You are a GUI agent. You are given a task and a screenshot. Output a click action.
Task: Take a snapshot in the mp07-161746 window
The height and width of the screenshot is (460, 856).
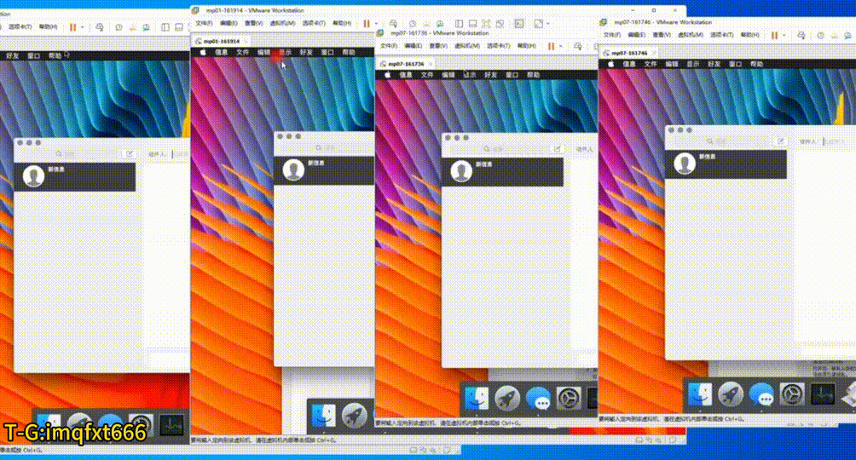tap(820, 35)
